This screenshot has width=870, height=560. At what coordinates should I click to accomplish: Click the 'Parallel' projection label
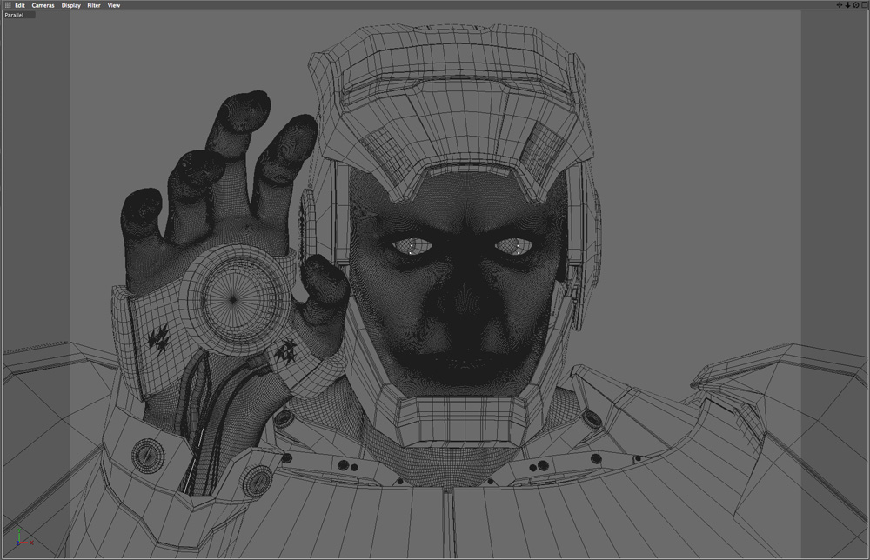click(15, 15)
